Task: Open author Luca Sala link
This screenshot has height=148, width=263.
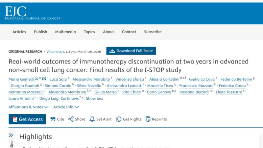Action: click(x=58, y=79)
